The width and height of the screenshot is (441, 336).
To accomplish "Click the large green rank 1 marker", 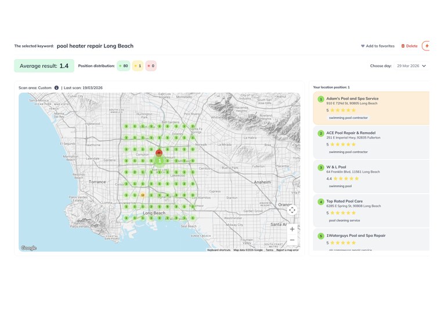I will 160,161.
